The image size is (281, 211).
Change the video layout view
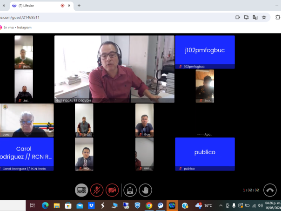click(x=82, y=190)
